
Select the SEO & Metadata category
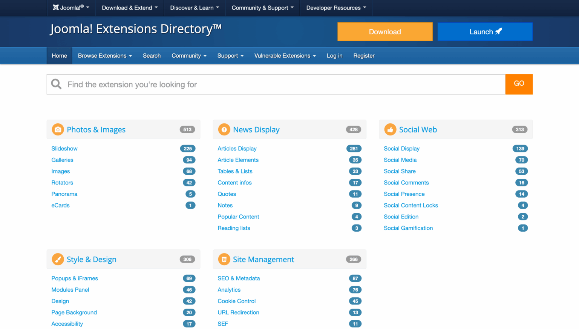click(x=239, y=278)
